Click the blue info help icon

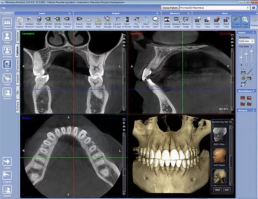point(254,7)
